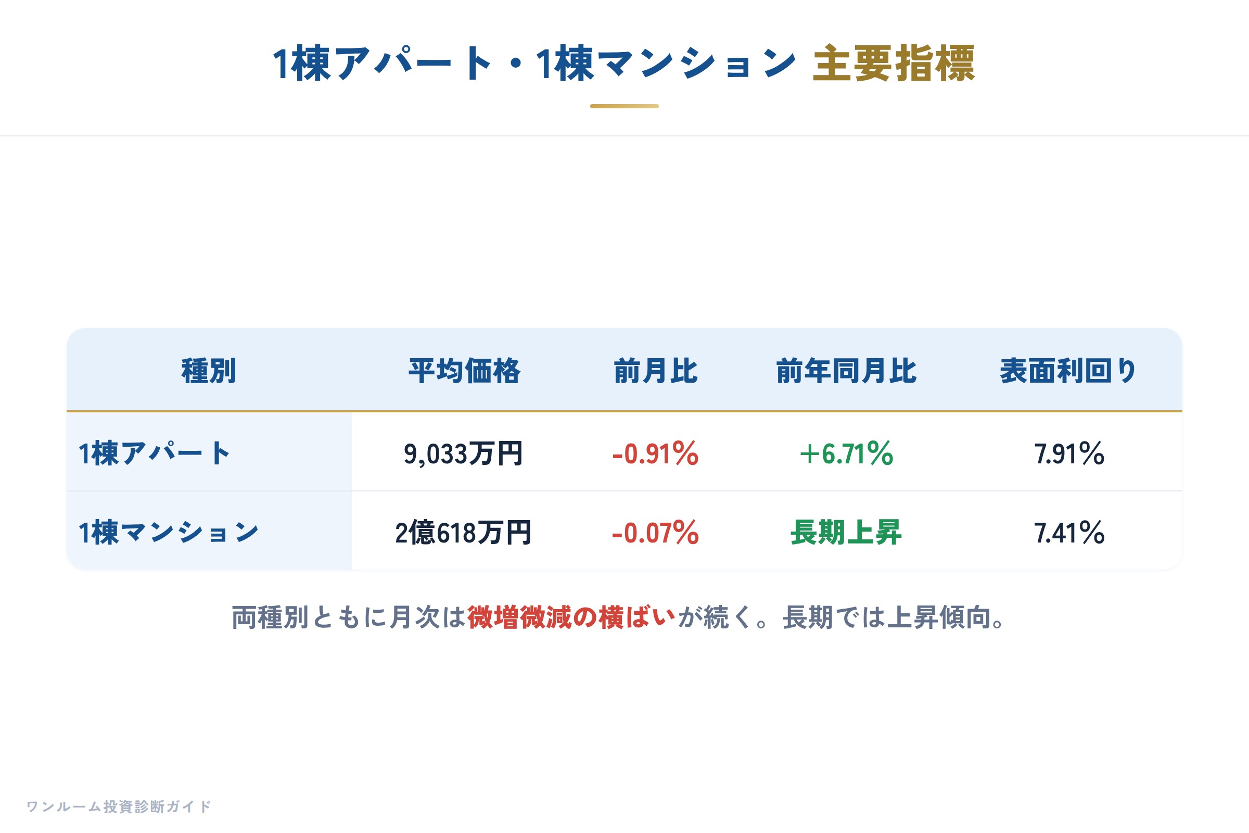This screenshot has width=1249, height=833.
Task: Click the 7.41% yield value
Action: [x=1069, y=532]
